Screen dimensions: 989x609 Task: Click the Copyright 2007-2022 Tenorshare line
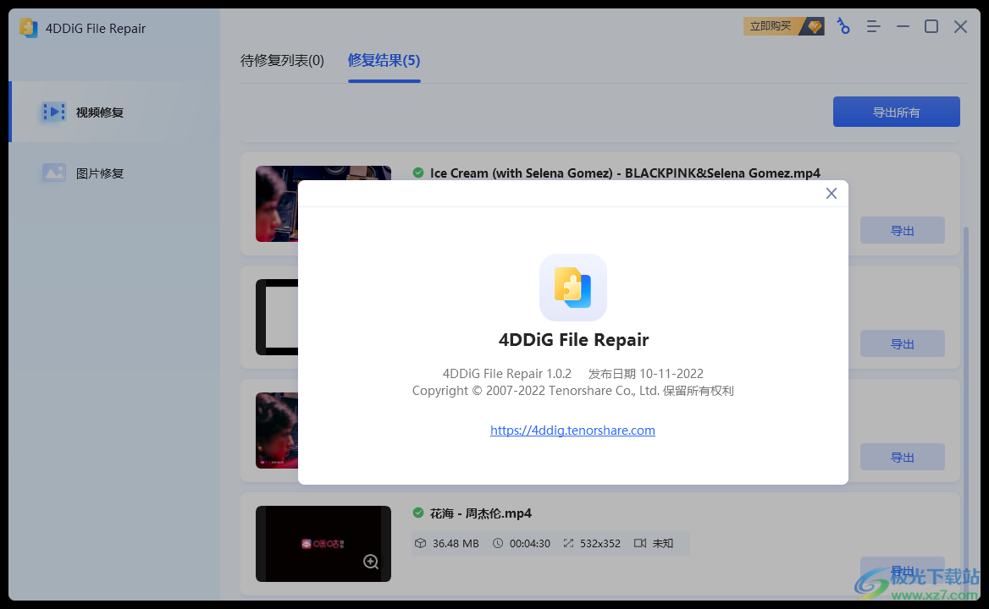coord(572,391)
